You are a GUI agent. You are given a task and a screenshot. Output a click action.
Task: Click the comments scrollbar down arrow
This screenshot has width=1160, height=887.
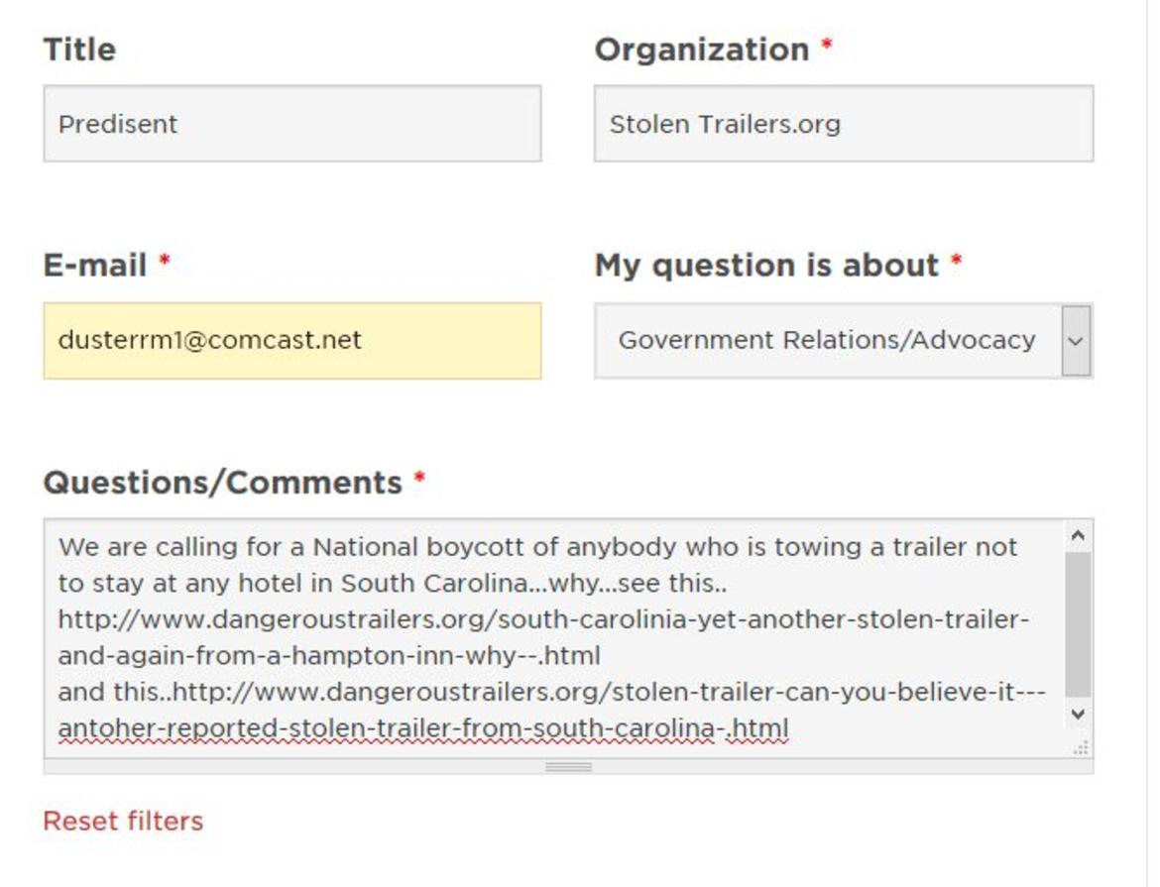click(x=1078, y=714)
